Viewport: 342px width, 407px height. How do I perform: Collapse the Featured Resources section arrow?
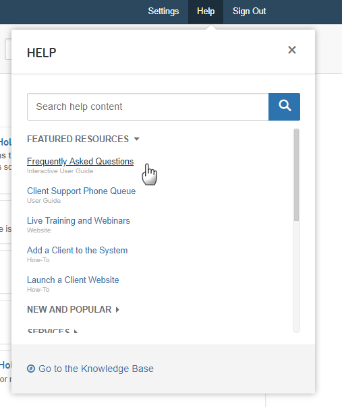(137, 139)
